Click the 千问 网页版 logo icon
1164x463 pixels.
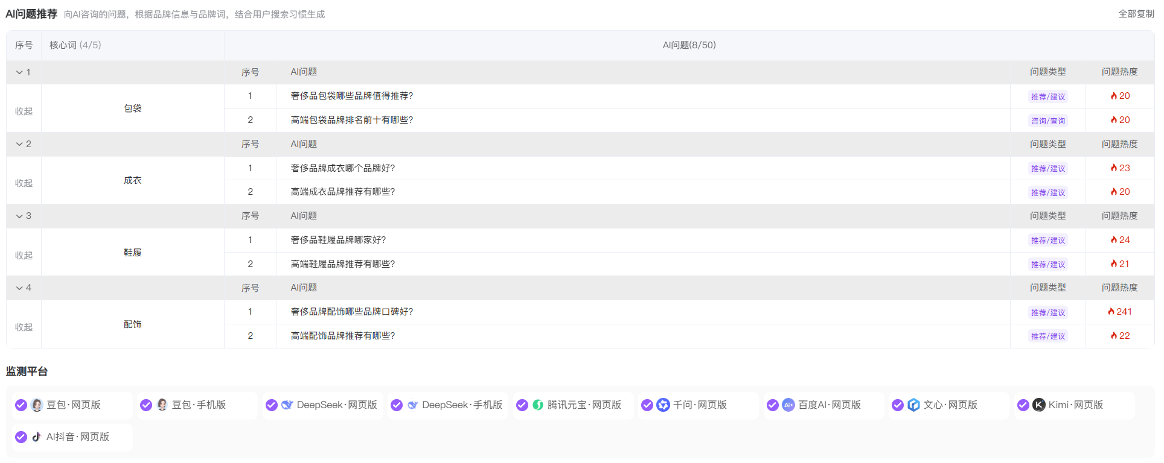coord(663,405)
